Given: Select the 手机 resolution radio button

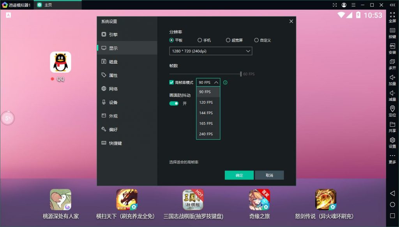Looking at the screenshot, I should pyautogui.click(x=200, y=40).
